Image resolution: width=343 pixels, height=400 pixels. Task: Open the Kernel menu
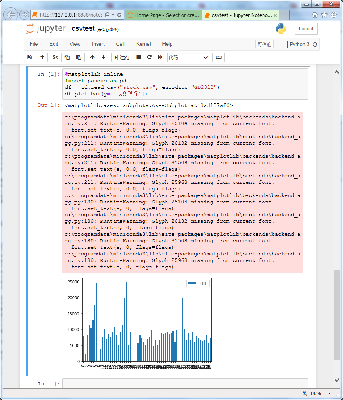pos(143,44)
